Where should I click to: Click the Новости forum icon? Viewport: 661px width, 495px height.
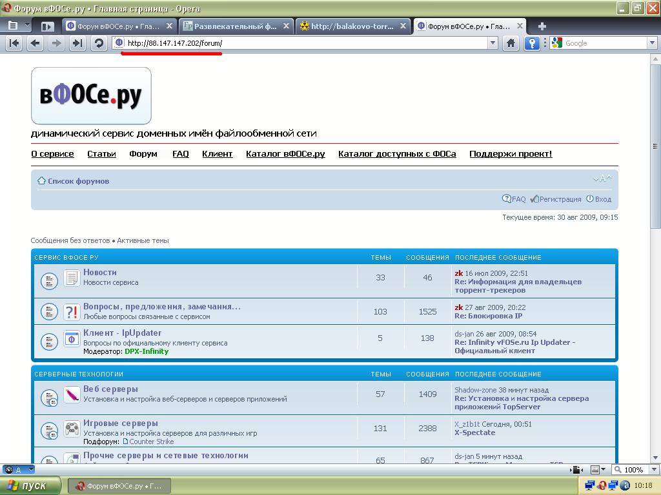[x=72, y=278]
